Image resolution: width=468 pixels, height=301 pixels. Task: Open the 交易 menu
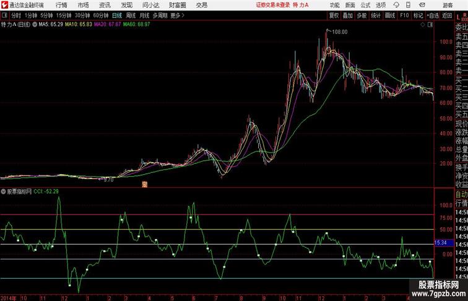(201, 5)
